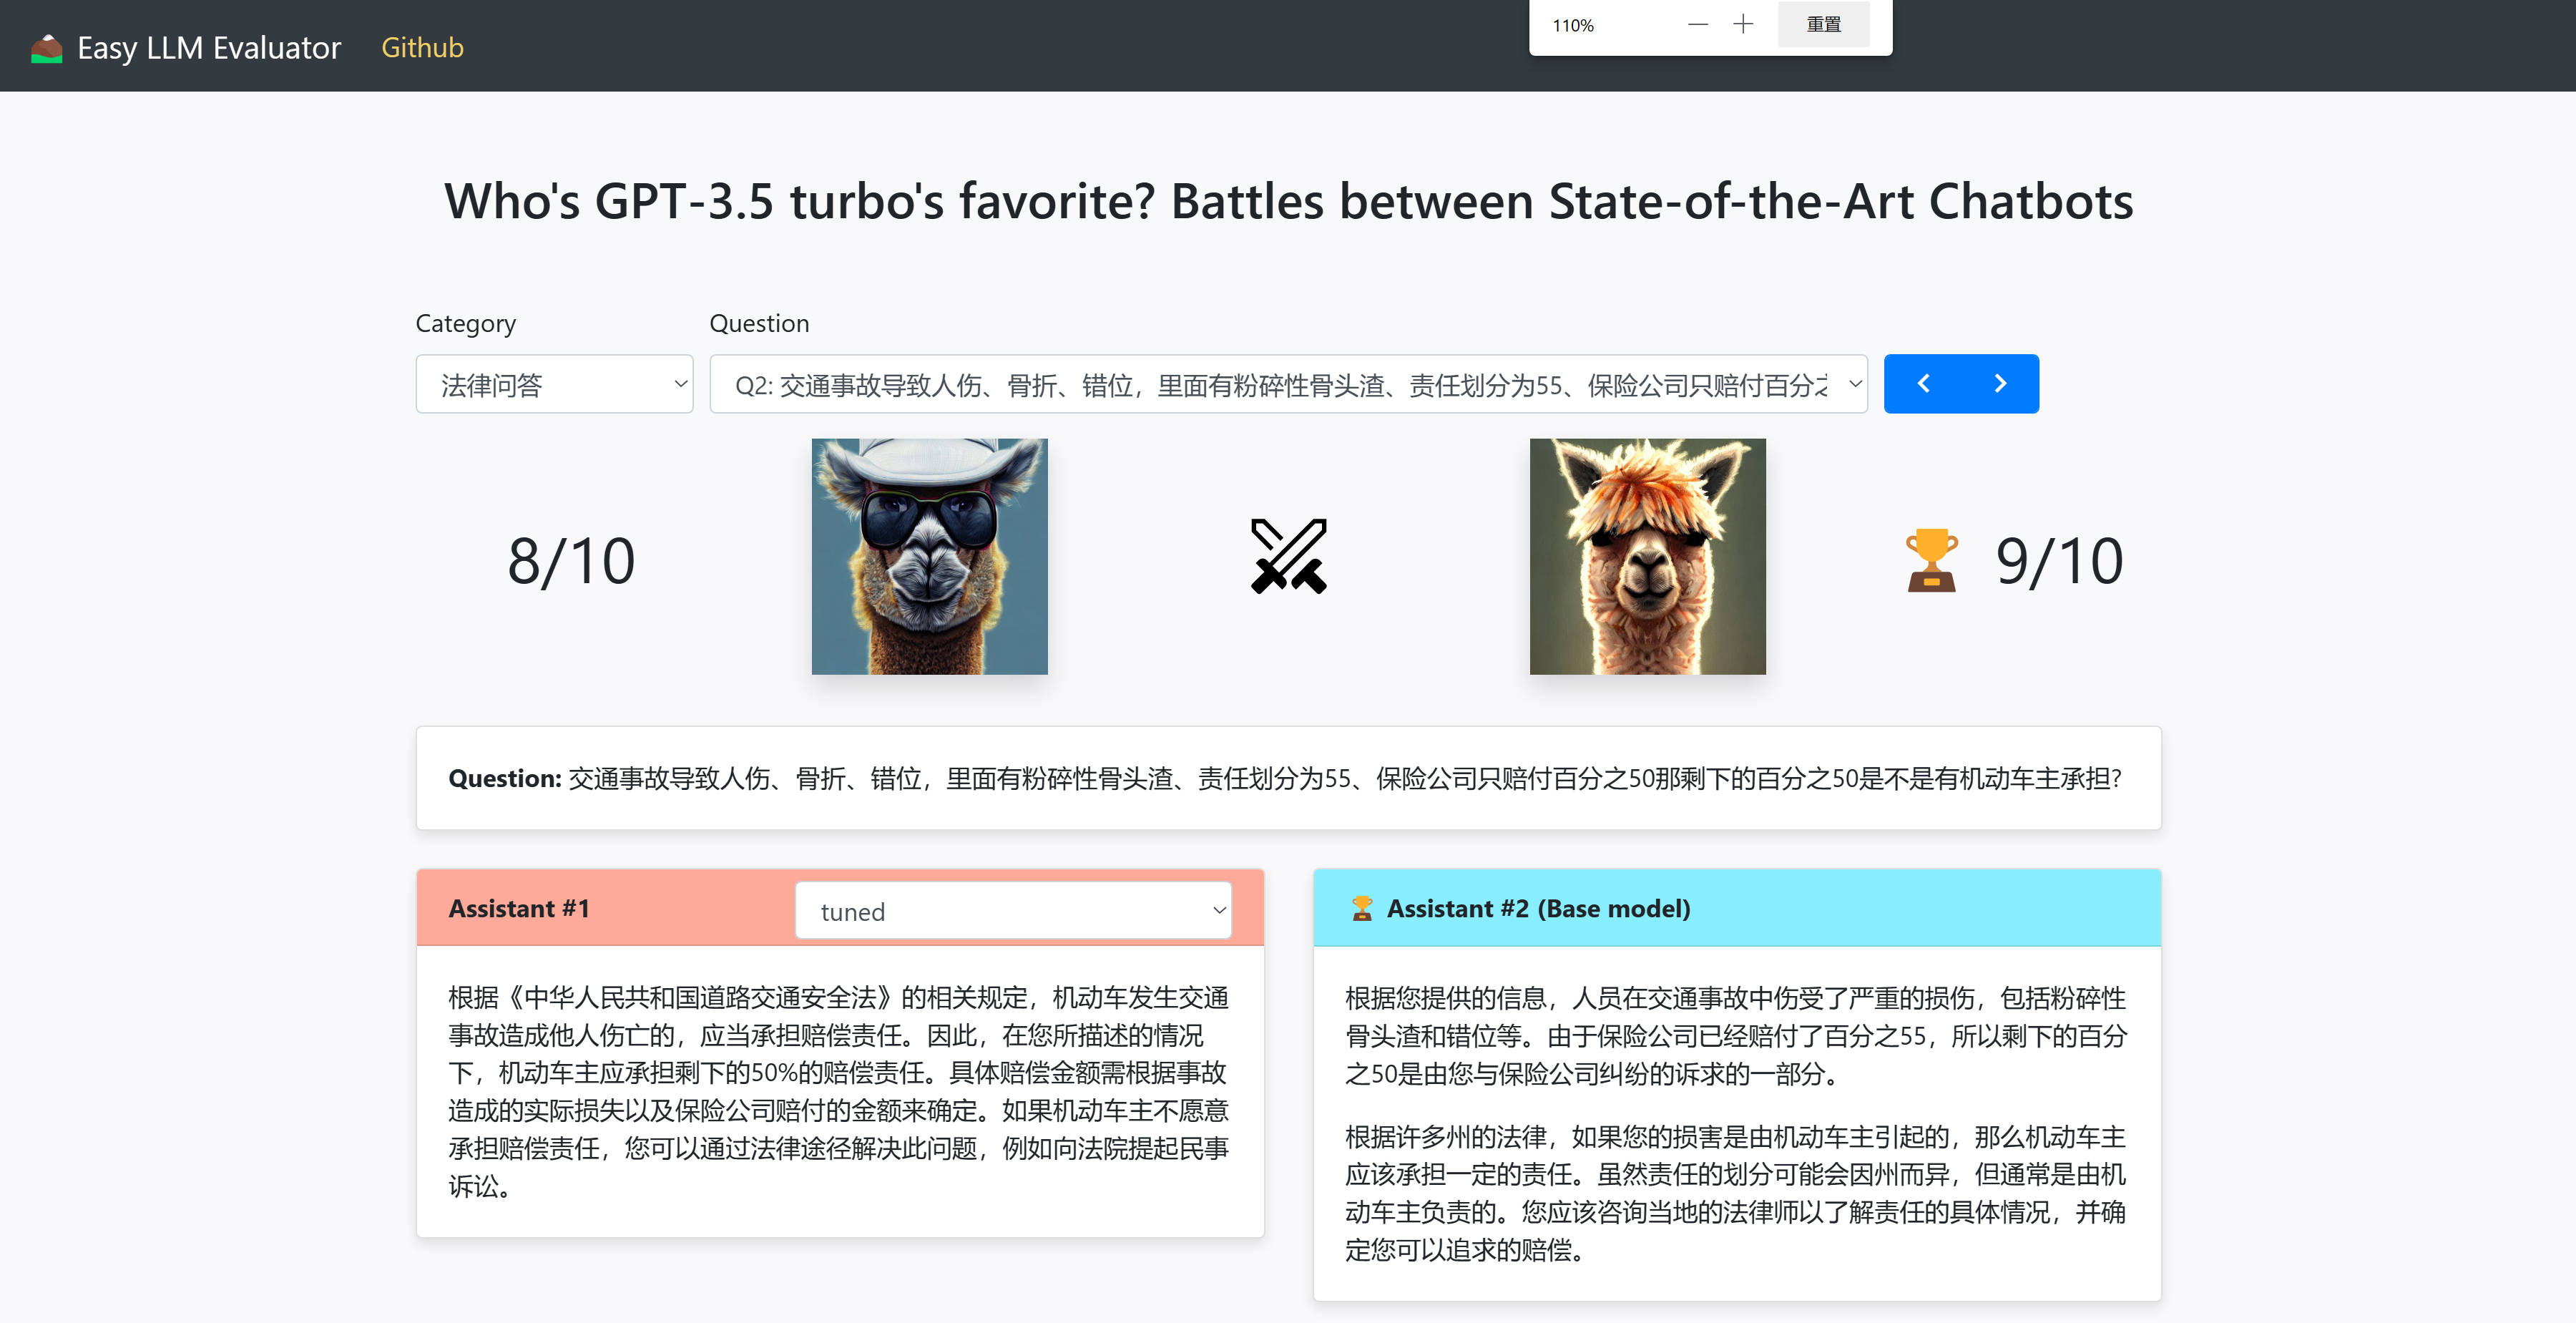The height and width of the screenshot is (1323, 2576).
Task: Click the Question text box
Action: pos(1287,778)
